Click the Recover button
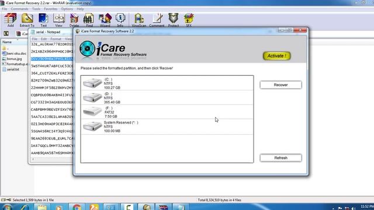The height and width of the screenshot is (210, 374). [x=280, y=85]
